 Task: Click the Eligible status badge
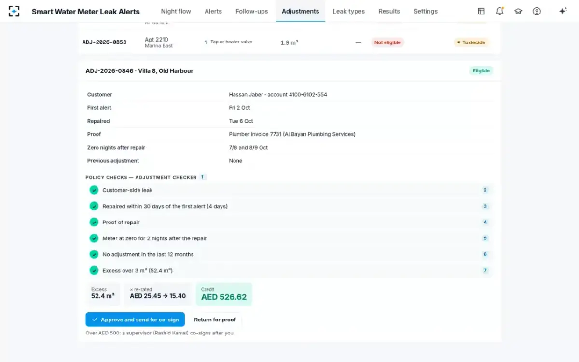coord(481,70)
